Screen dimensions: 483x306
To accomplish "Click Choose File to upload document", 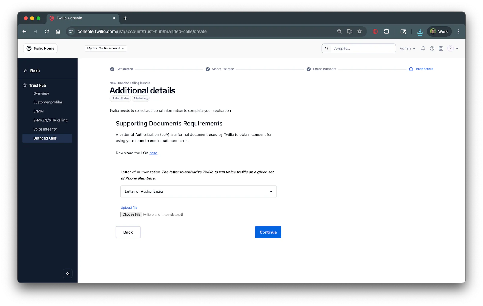I will pos(131,214).
